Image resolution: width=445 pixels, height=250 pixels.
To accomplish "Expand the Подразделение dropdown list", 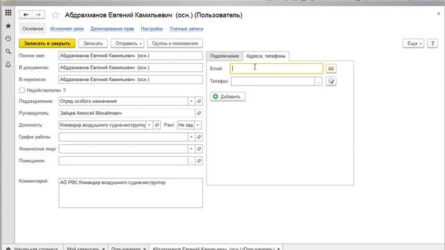I will (191, 101).
